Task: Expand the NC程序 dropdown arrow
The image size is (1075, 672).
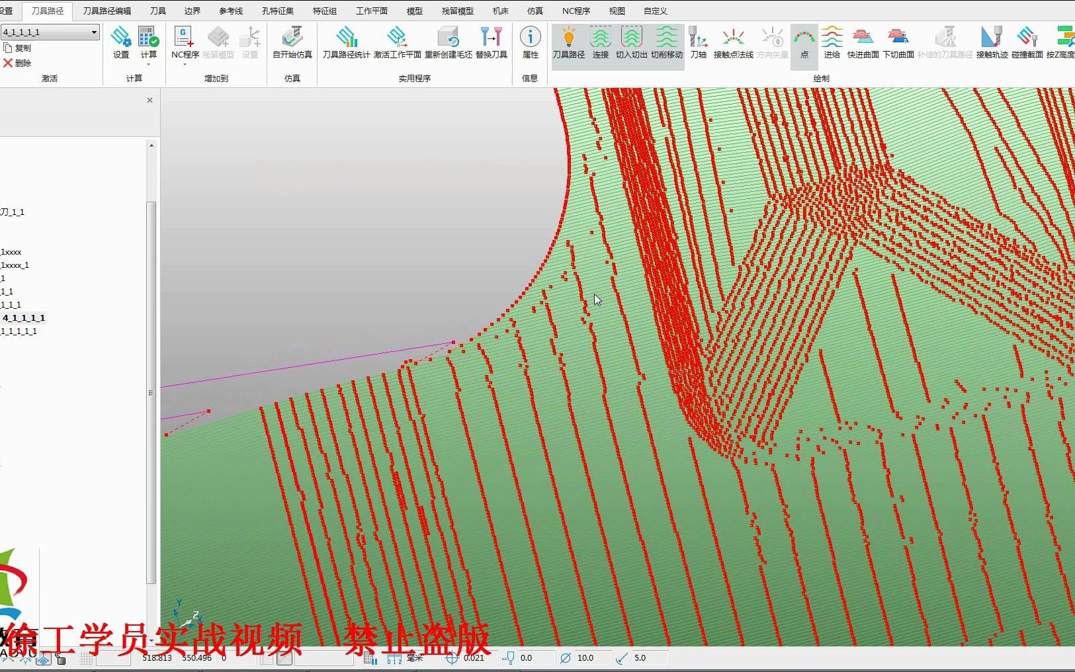Action: pos(185,65)
